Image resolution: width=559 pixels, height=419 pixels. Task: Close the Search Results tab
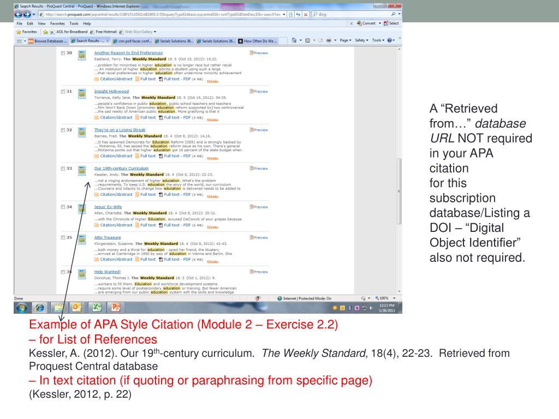click(108, 41)
